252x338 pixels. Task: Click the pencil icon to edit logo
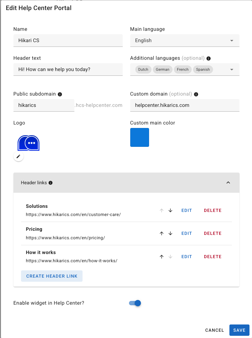(19, 156)
